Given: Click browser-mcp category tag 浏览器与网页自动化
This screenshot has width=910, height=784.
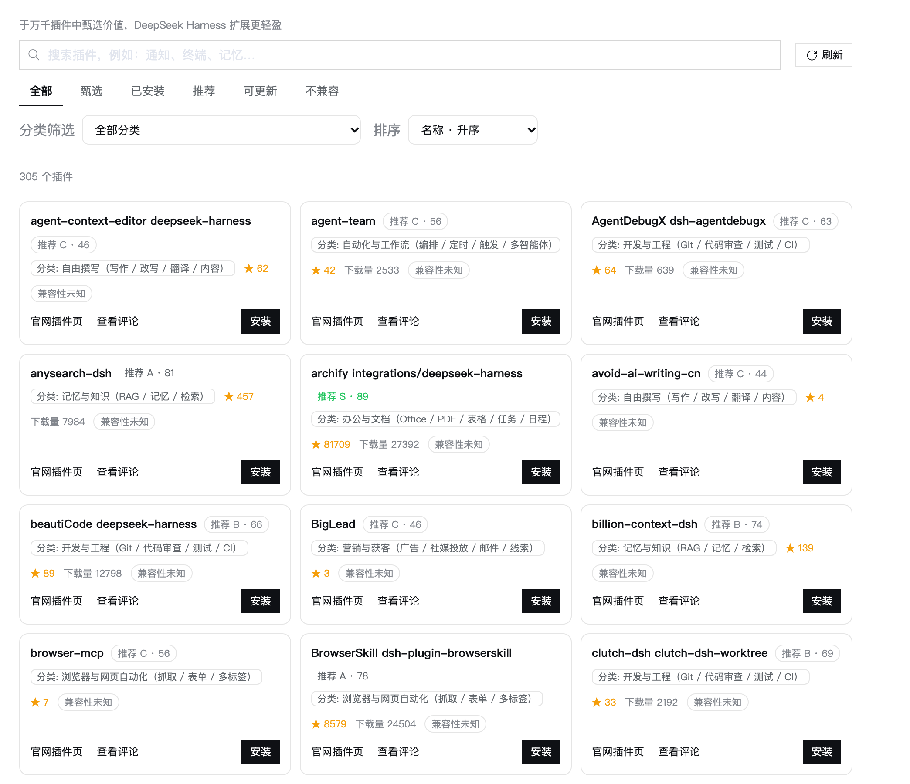Looking at the screenshot, I should pyautogui.click(x=146, y=677).
